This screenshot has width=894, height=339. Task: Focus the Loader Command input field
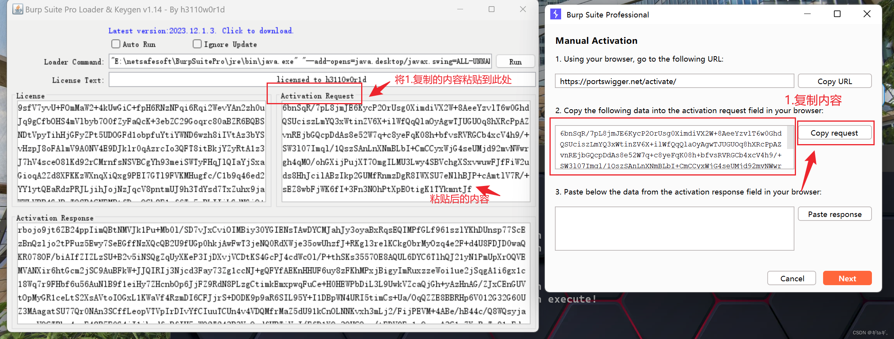click(300, 61)
